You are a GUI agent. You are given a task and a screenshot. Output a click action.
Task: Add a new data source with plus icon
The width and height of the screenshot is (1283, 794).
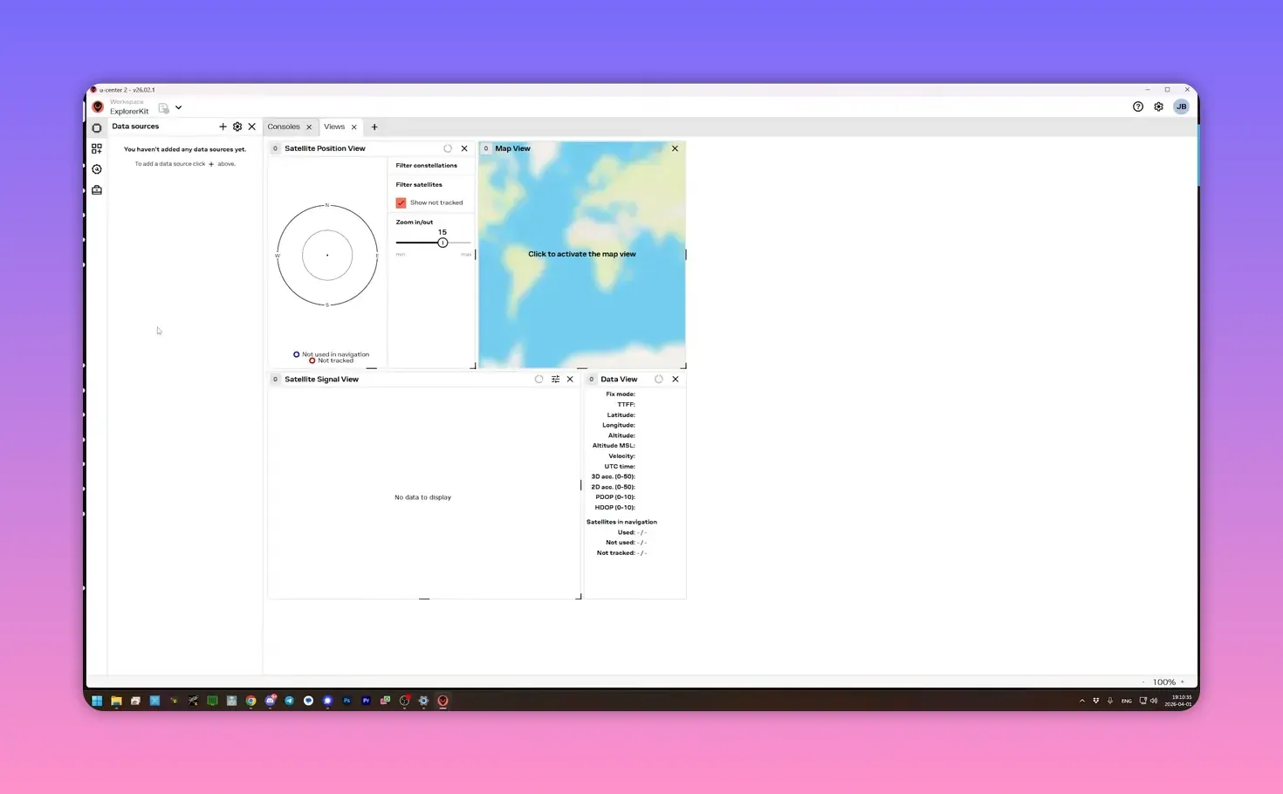tap(223, 127)
